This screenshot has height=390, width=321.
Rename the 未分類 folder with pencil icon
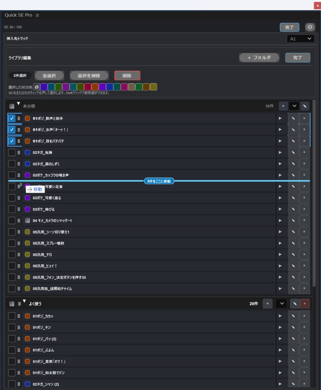pyautogui.click(x=305, y=106)
